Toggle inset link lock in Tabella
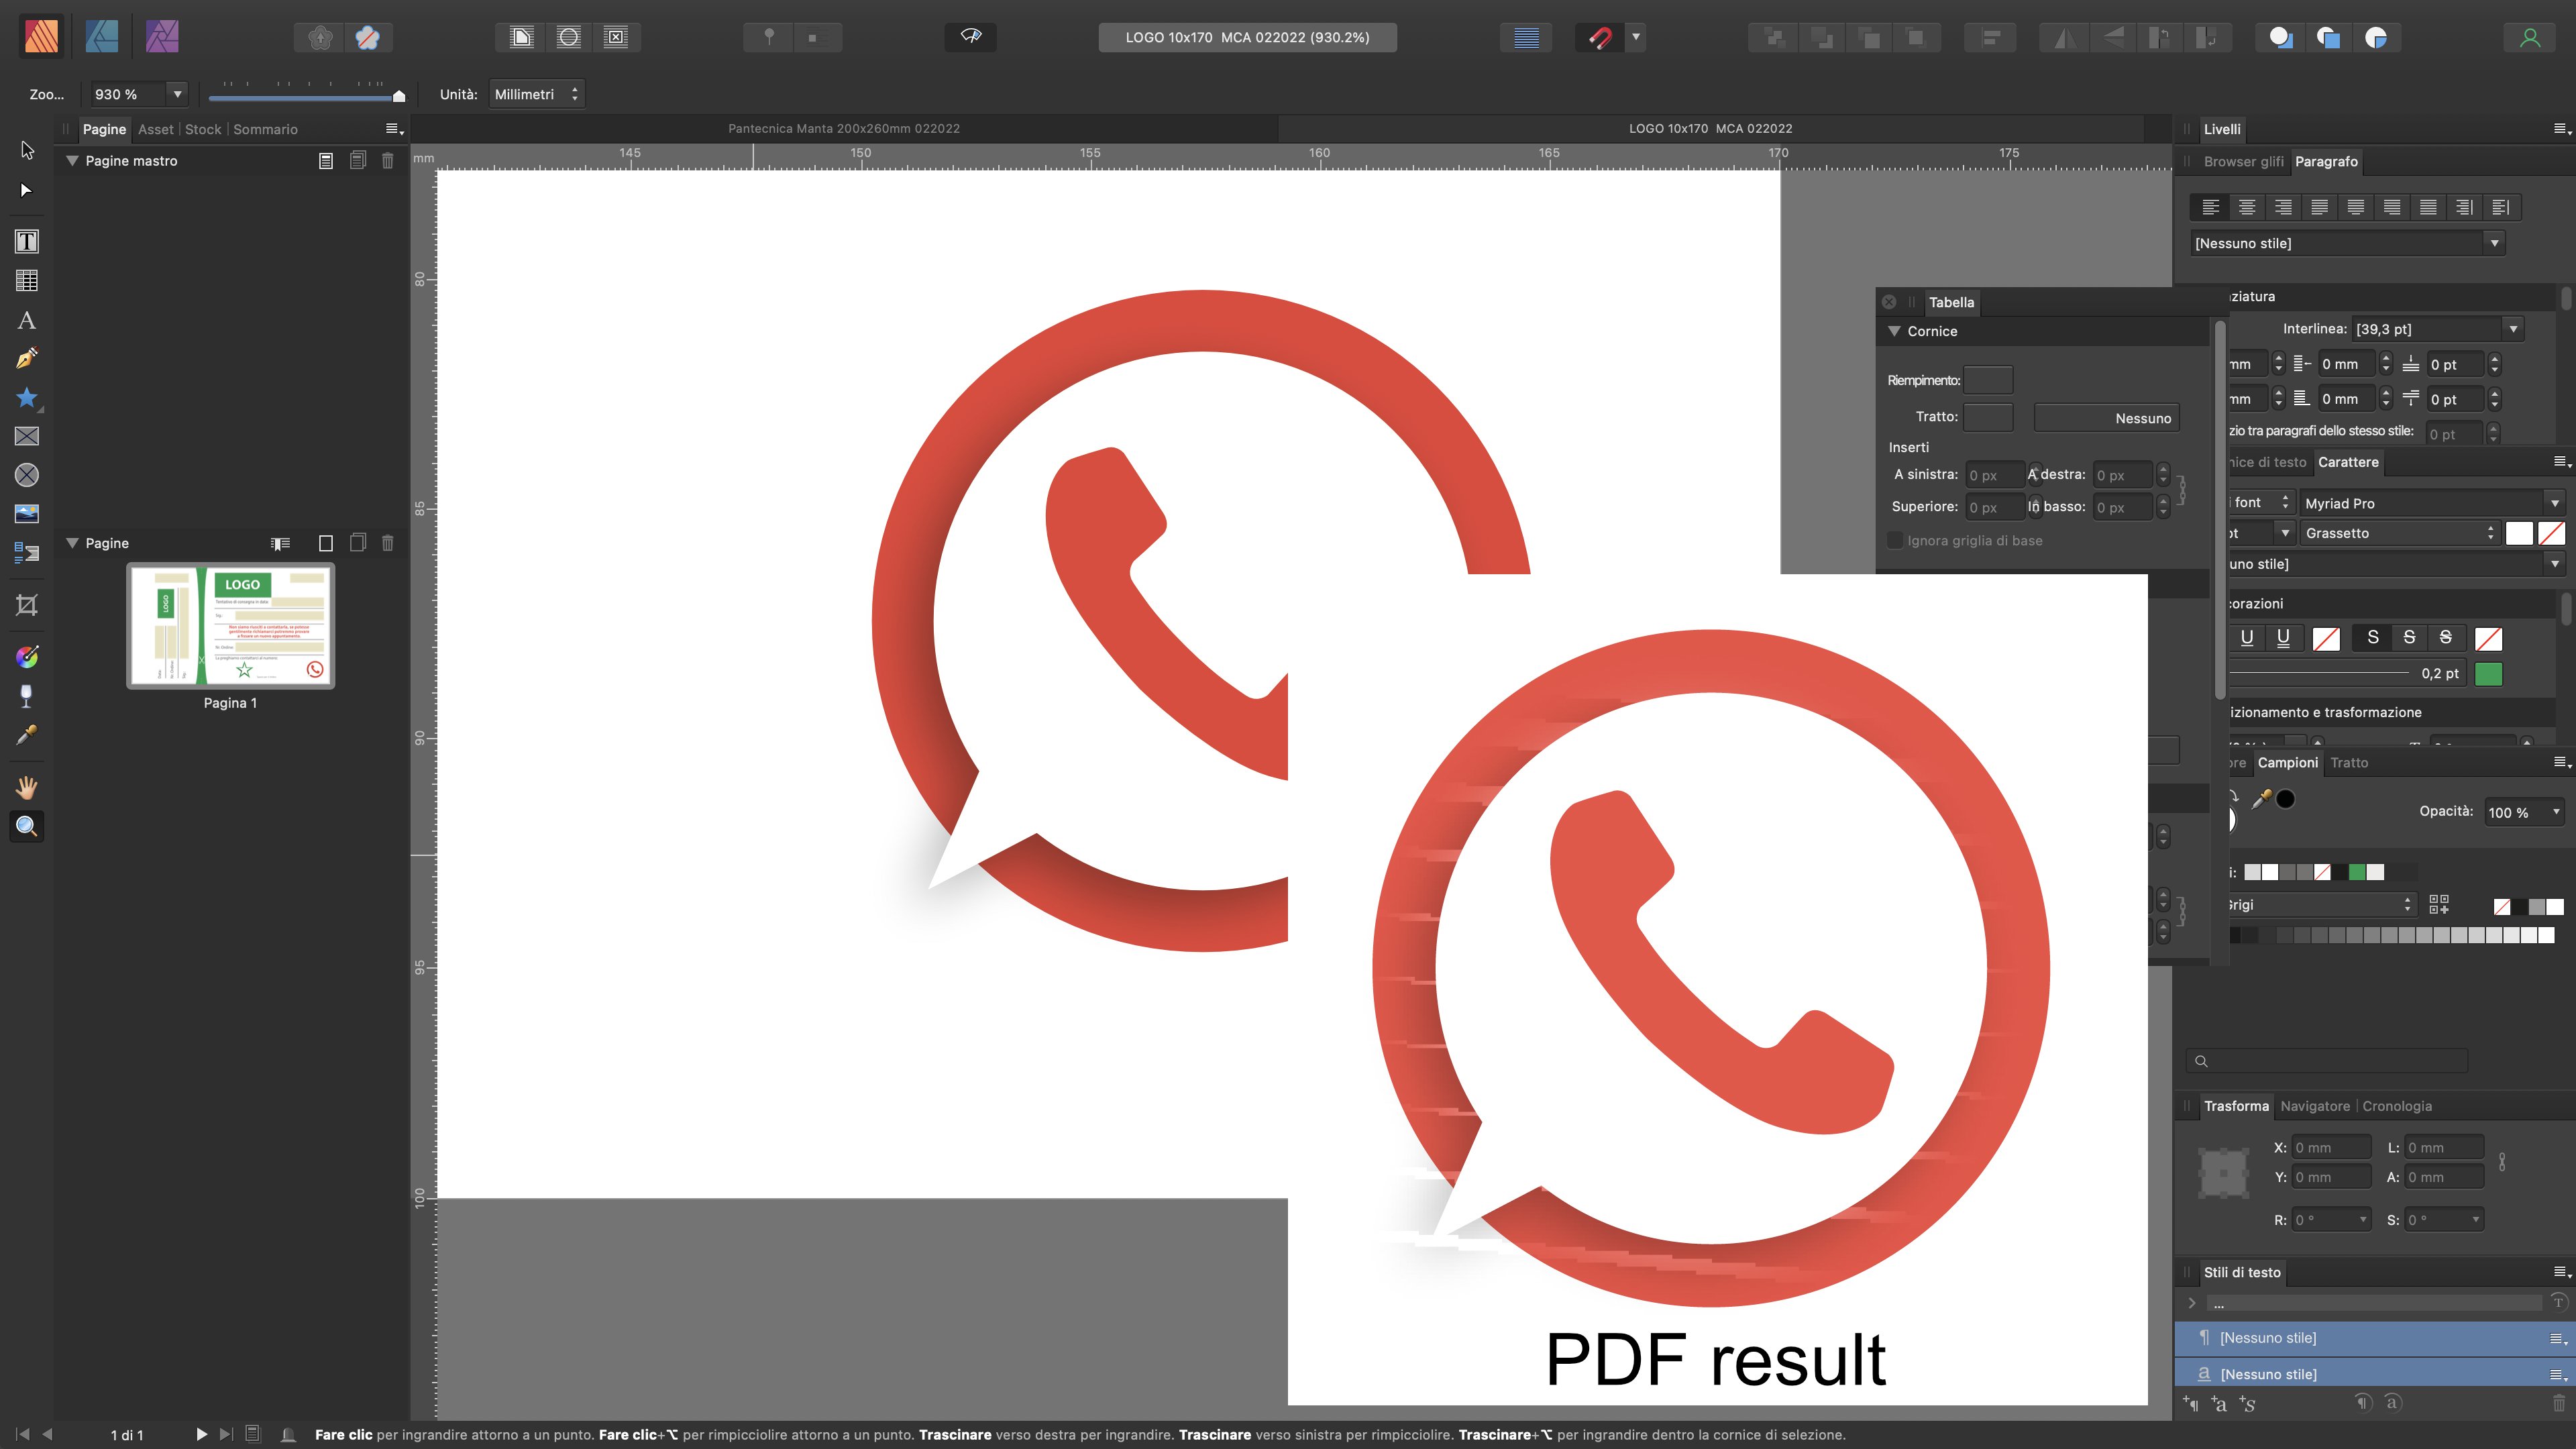 pyautogui.click(x=2182, y=490)
